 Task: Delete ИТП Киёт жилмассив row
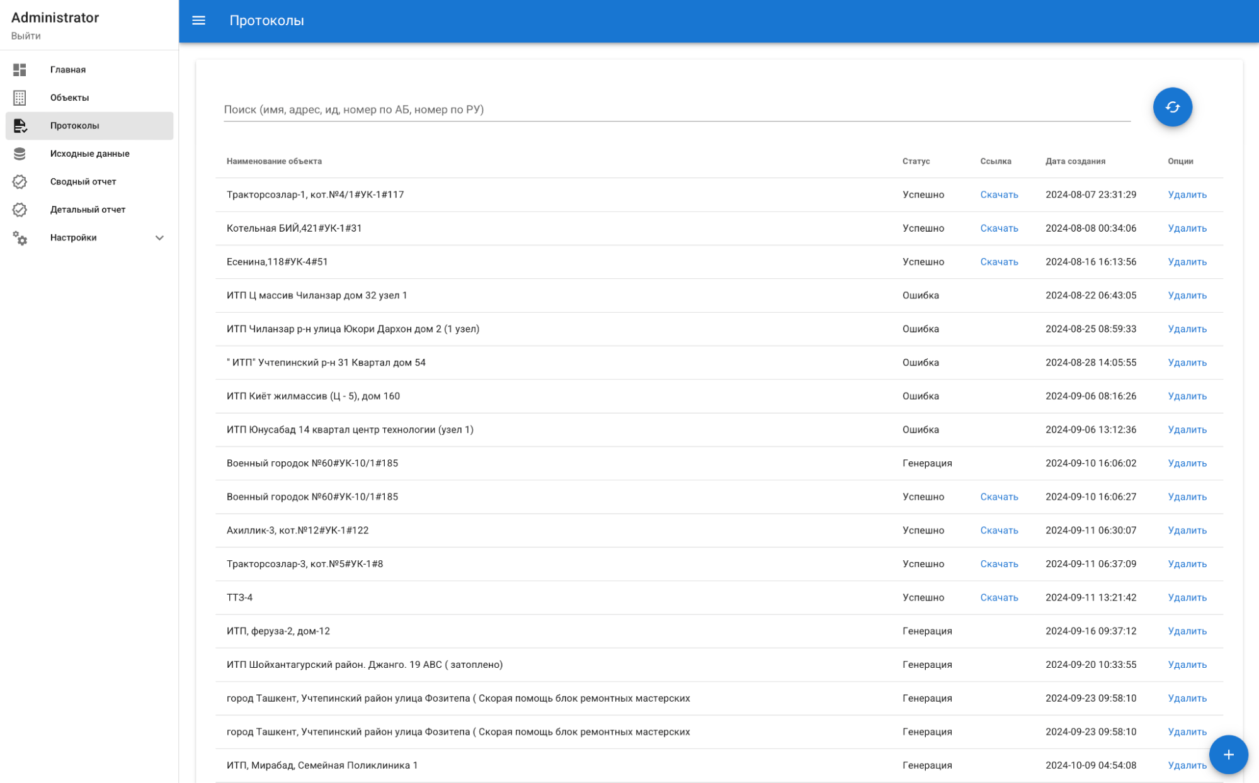pos(1187,396)
